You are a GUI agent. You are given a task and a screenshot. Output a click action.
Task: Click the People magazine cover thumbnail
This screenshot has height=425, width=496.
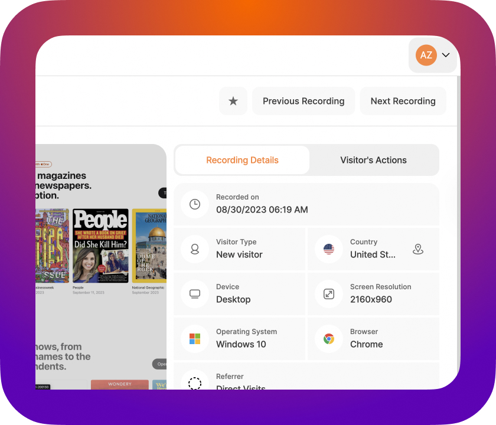[100, 246]
